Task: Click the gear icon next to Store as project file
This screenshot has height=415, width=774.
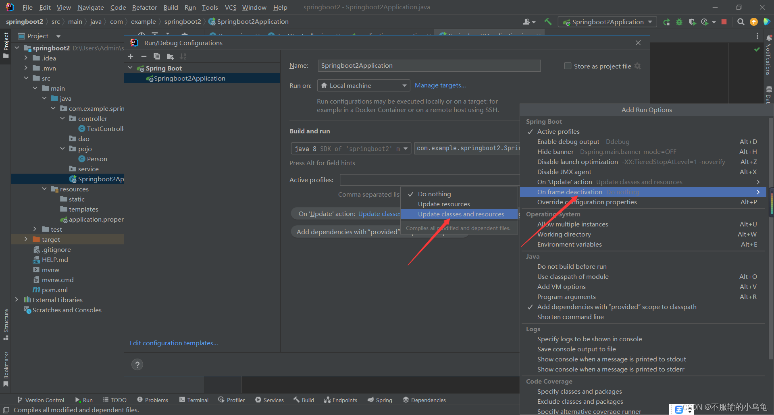Action: (x=638, y=66)
